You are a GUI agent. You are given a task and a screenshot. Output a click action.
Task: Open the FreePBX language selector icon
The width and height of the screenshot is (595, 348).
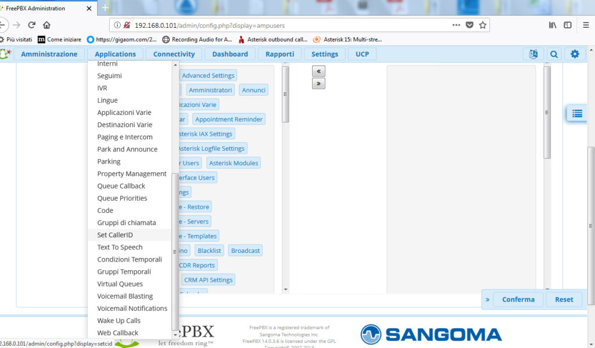pos(533,54)
